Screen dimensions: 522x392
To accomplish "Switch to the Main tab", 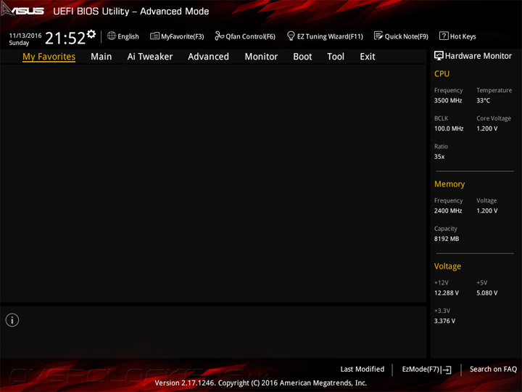I will click(x=101, y=57).
